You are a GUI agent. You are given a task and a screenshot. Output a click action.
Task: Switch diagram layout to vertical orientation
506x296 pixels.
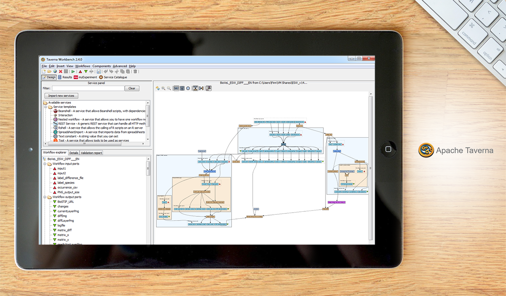196,88
